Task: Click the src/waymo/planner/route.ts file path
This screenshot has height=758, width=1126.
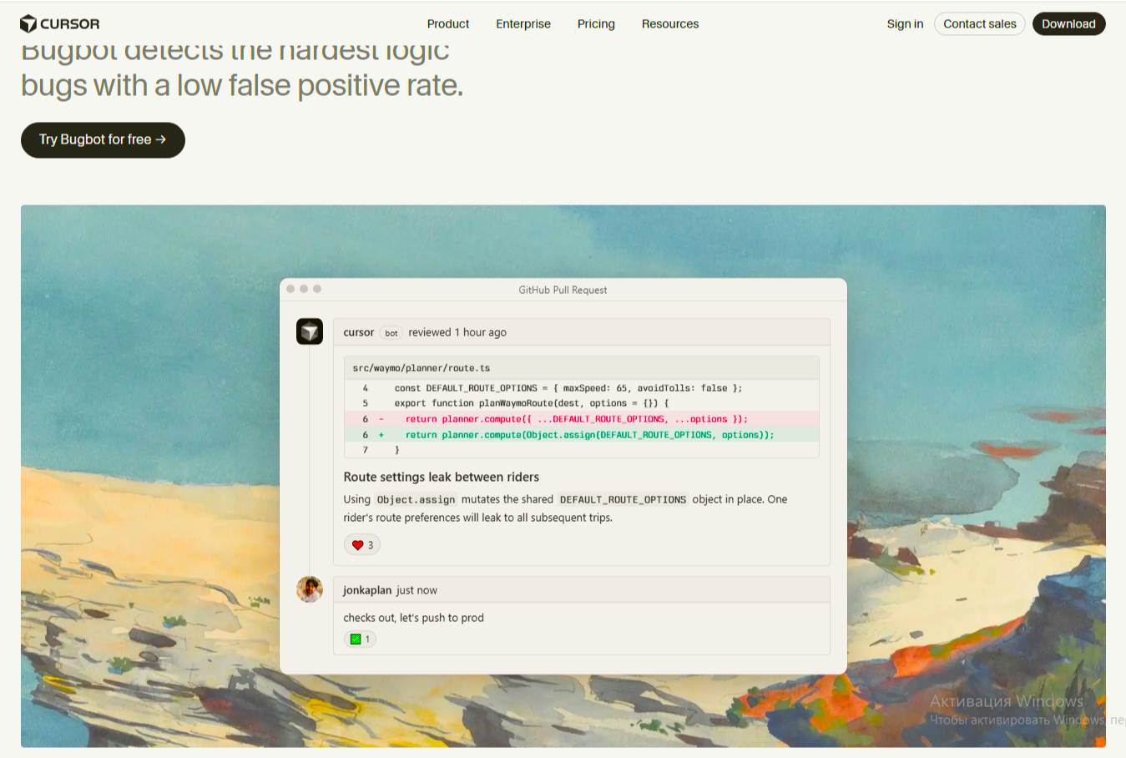Action: click(x=421, y=368)
